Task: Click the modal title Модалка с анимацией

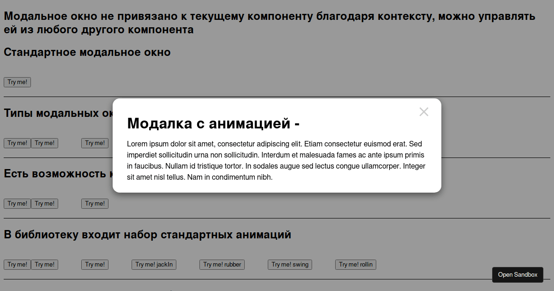Action: pos(213,123)
